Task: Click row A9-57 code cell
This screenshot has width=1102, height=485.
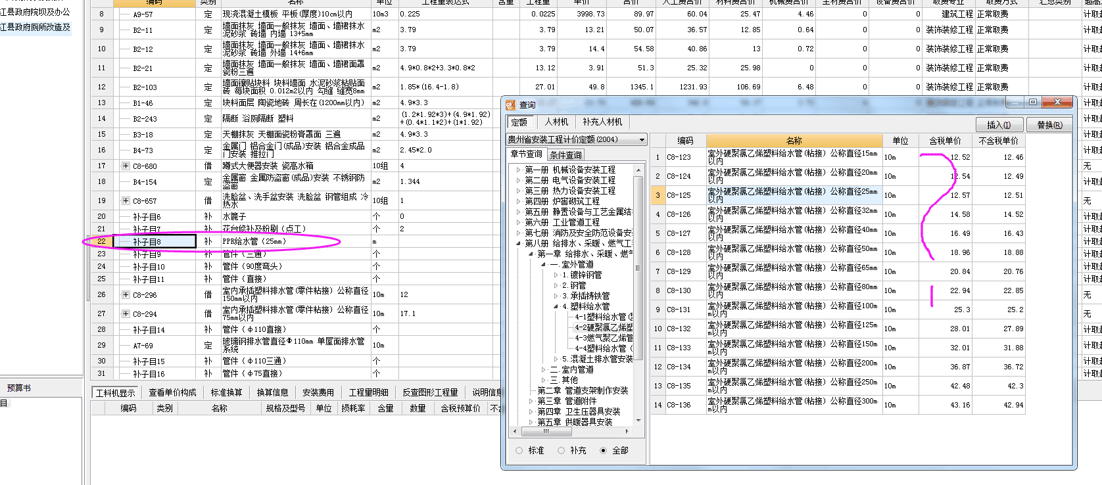Action: (x=155, y=14)
